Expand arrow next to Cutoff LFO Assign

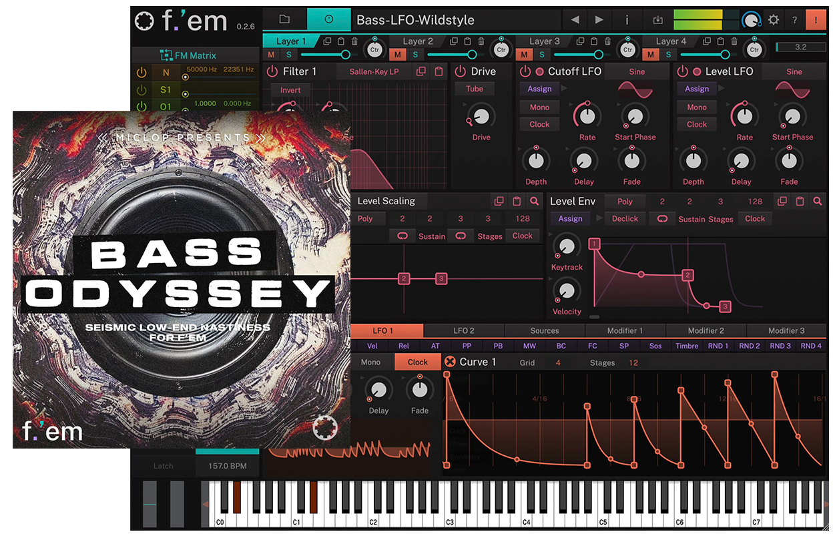click(x=563, y=89)
